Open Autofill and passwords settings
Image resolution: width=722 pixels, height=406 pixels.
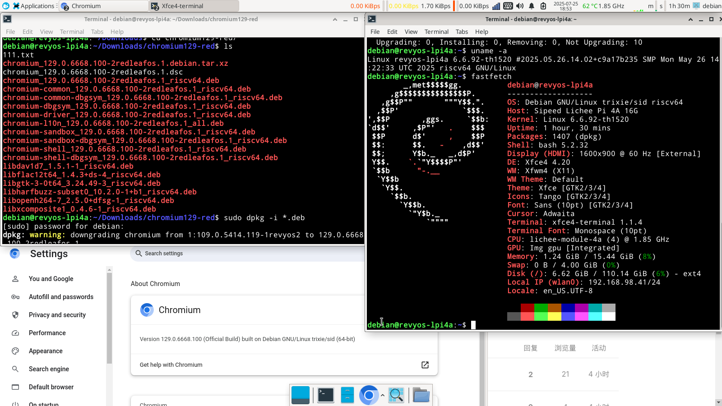(61, 297)
